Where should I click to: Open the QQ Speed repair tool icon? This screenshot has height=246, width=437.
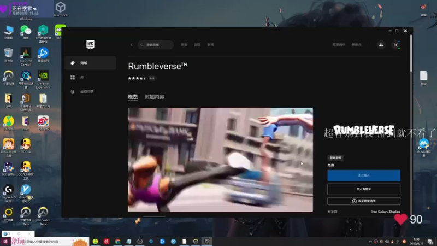(26, 171)
